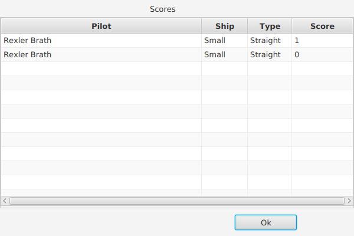This screenshot has height=236, width=354.
Task: Click the Scores title label
Action: [x=163, y=9]
